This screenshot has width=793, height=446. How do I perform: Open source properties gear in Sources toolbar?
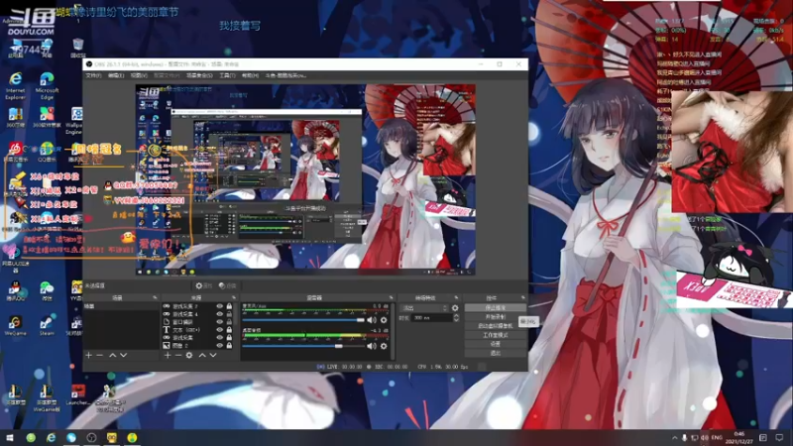(189, 356)
